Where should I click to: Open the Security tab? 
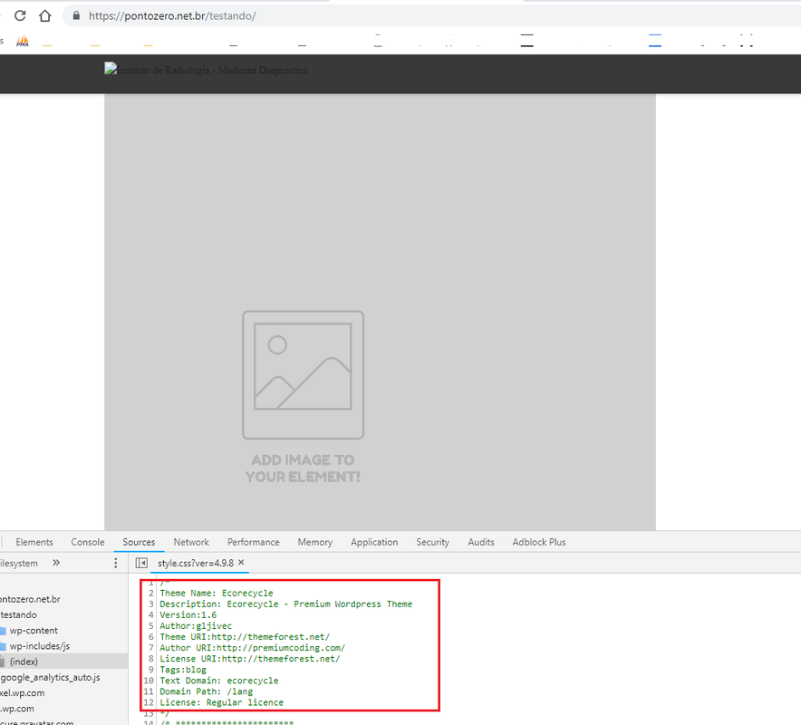(x=433, y=542)
